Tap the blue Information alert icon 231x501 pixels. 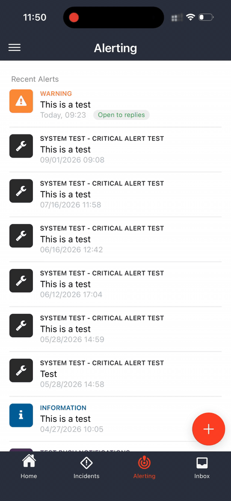coord(21,415)
